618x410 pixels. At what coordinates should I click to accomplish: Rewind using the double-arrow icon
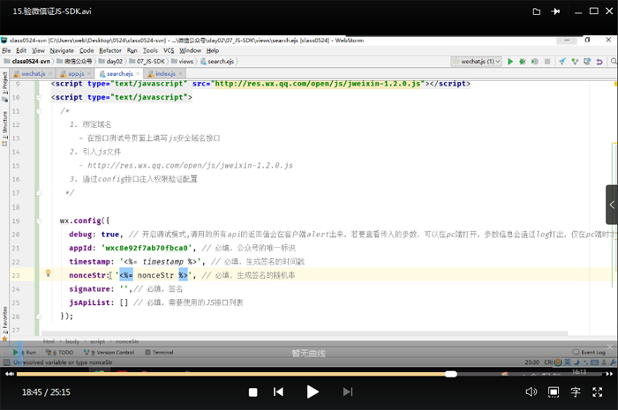point(10,374)
